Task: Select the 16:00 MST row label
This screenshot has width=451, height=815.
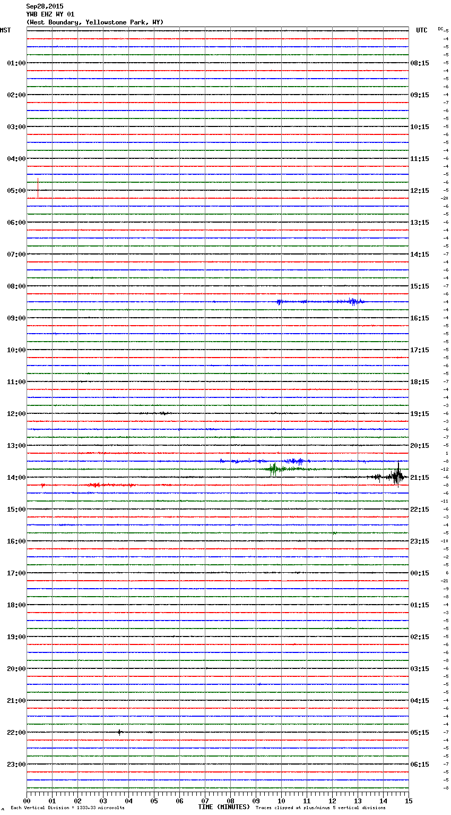Action: 16,541
